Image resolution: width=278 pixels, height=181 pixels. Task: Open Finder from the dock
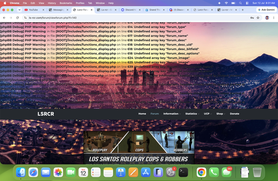tap(21, 172)
